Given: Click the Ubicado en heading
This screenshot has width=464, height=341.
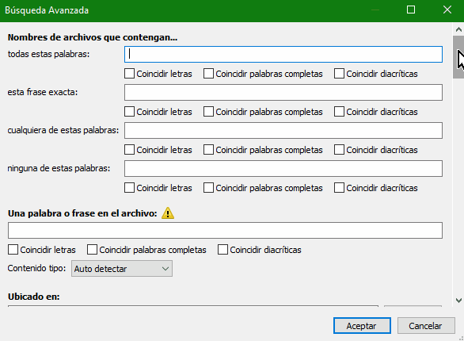Looking at the screenshot, I should 34,297.
